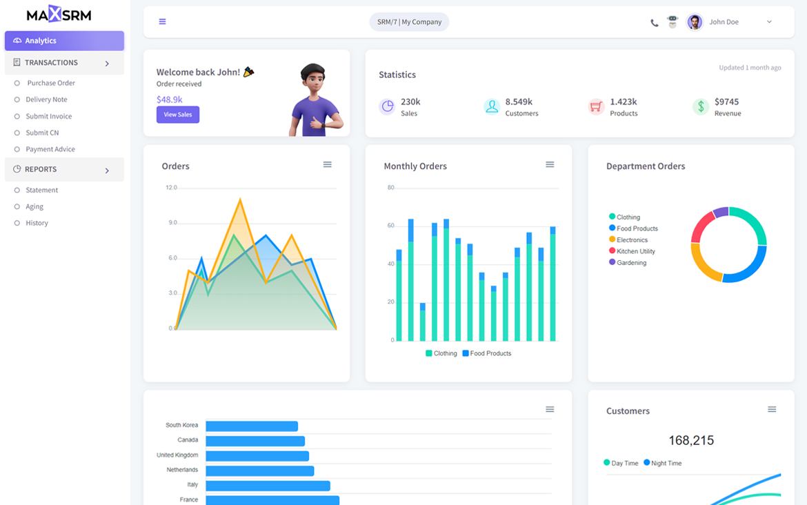Toggle Food Products series in Monthly Orders legend
This screenshot has width=807, height=505.
pos(487,353)
